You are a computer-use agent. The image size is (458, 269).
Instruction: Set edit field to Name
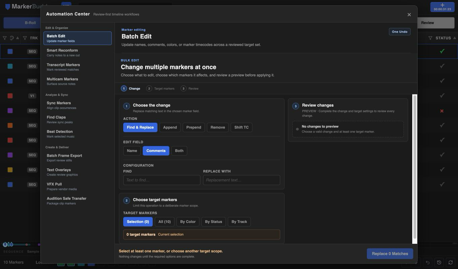tap(132, 151)
